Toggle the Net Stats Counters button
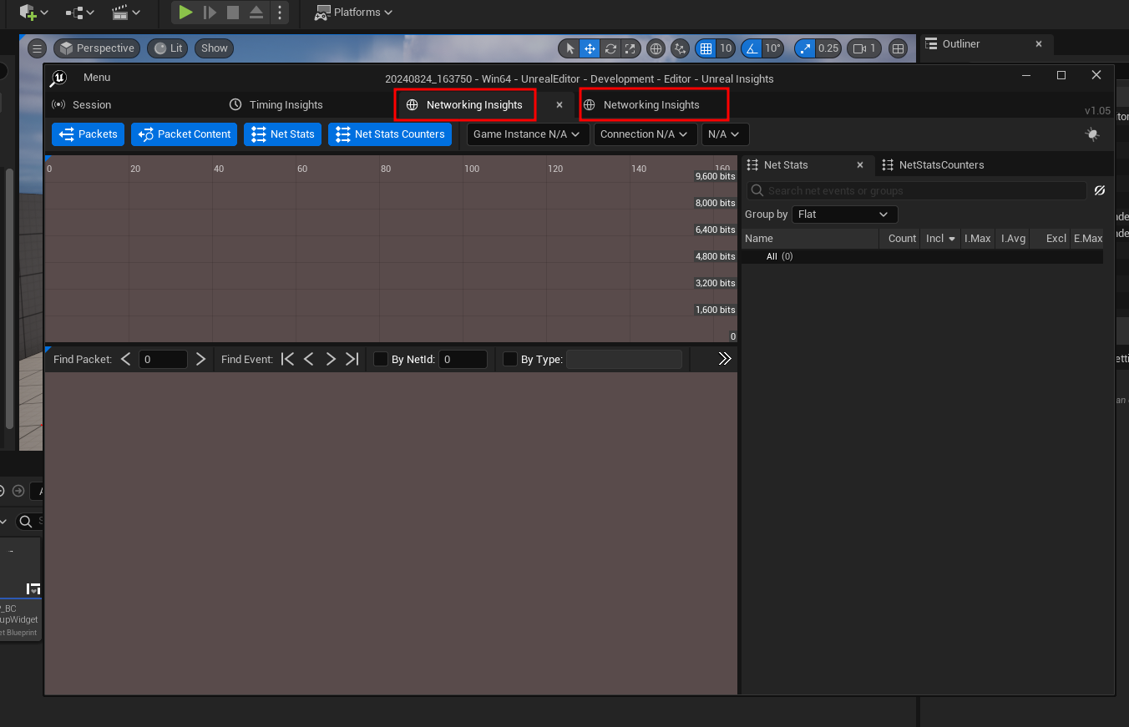The width and height of the screenshot is (1129, 727). click(x=390, y=134)
